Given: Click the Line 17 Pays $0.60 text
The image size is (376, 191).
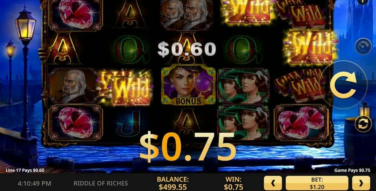Looking at the screenshot, I should (25, 170).
